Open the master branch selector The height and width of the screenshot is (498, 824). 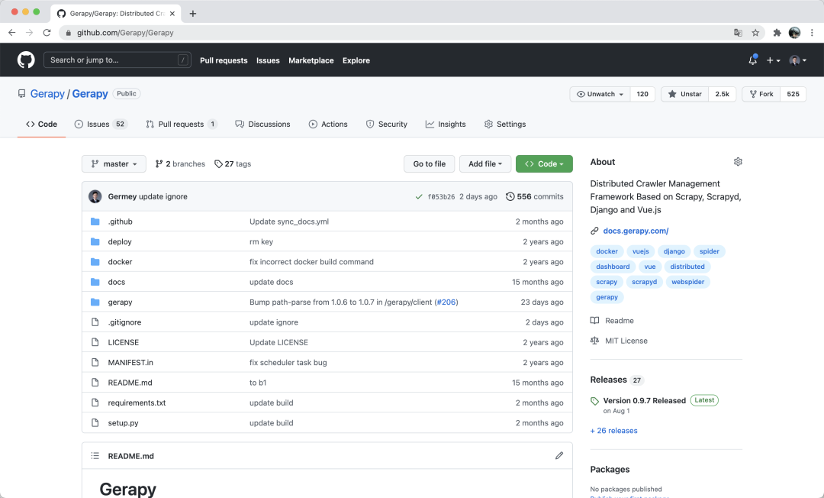(113, 163)
